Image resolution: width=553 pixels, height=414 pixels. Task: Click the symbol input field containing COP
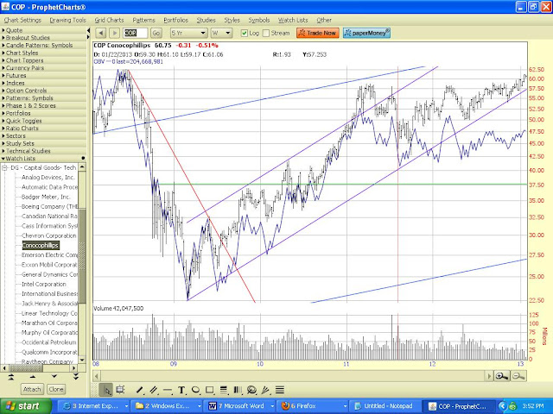click(135, 33)
